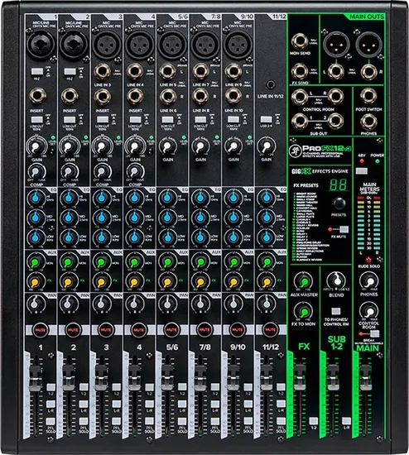
Task: Click the PRESETS knob below the display
Action: coord(339,204)
